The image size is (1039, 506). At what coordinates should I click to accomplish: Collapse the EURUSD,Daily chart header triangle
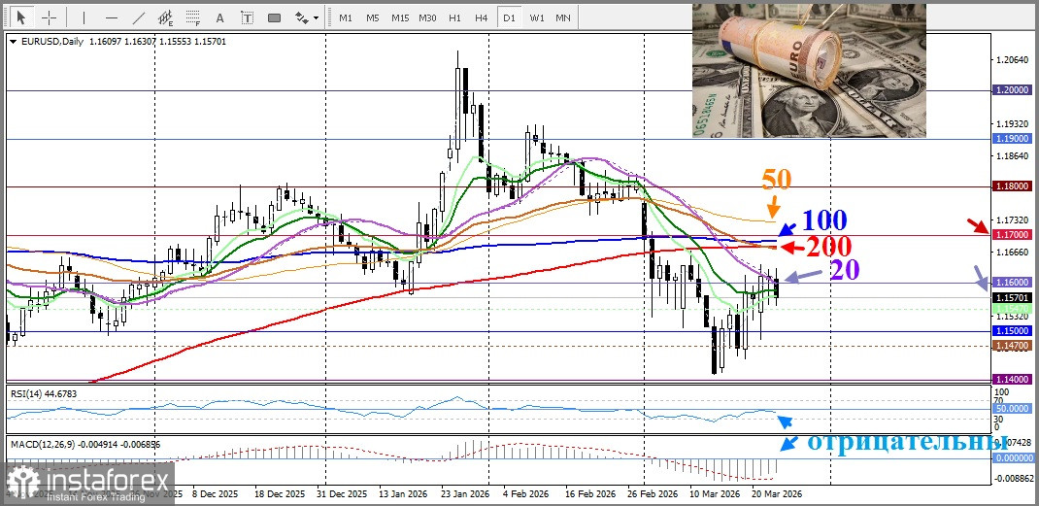tap(14, 41)
